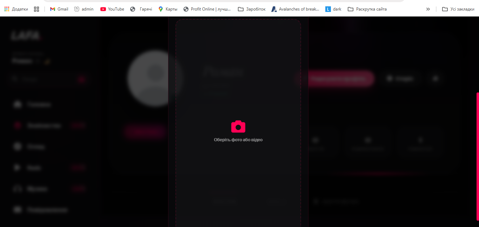The width and height of the screenshot is (479, 227).
Task: Open the Карты maps bookmark
Action: tap(168, 9)
